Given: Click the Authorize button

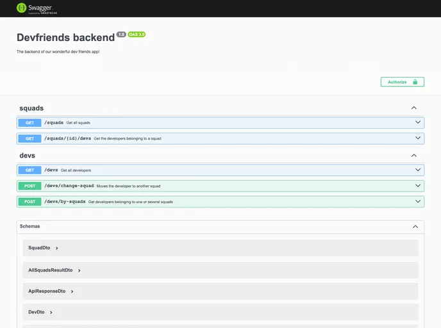Looking at the screenshot, I should tap(402, 82).
